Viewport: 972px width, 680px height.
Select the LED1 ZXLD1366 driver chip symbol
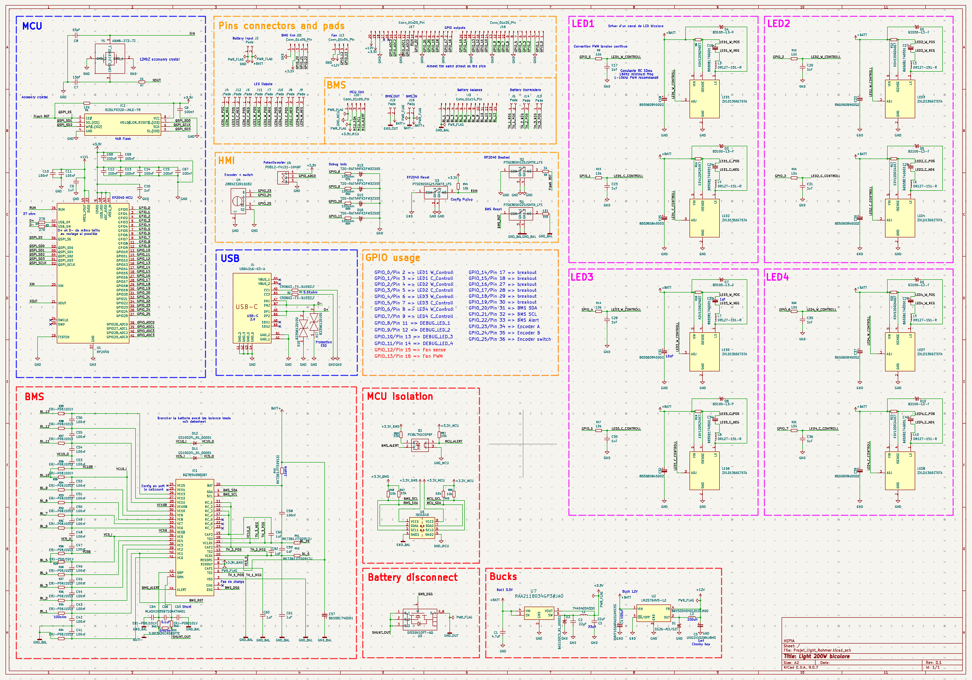coord(704,99)
